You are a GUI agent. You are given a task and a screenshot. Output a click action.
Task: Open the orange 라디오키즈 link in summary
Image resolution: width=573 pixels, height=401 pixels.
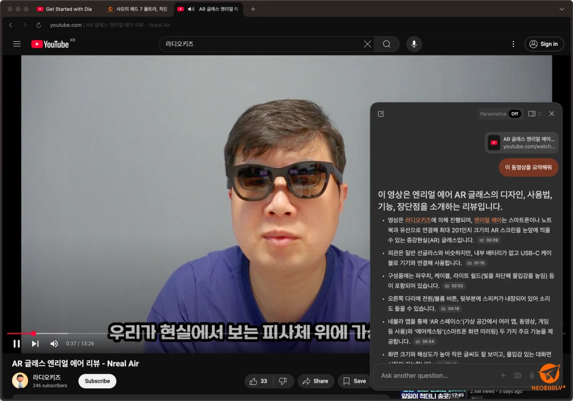click(x=418, y=220)
